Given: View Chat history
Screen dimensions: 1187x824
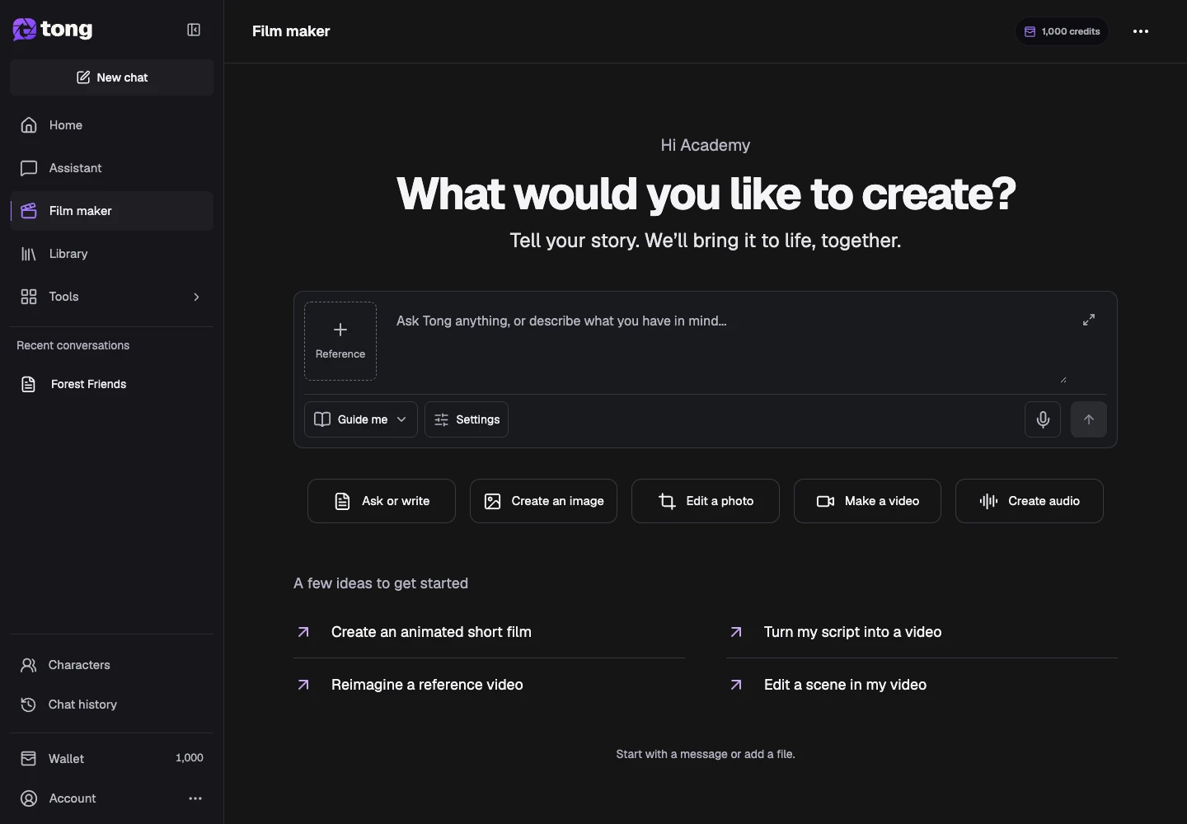Looking at the screenshot, I should [x=112, y=705].
